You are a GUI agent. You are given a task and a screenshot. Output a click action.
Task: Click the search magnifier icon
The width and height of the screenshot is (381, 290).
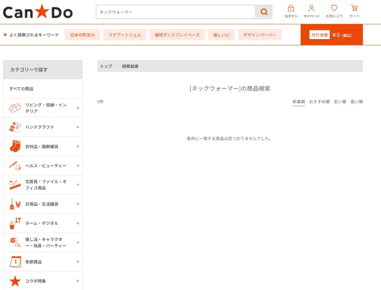click(x=264, y=12)
